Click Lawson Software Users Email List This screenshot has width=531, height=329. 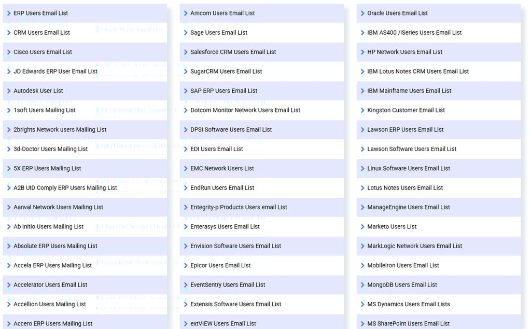412,149
